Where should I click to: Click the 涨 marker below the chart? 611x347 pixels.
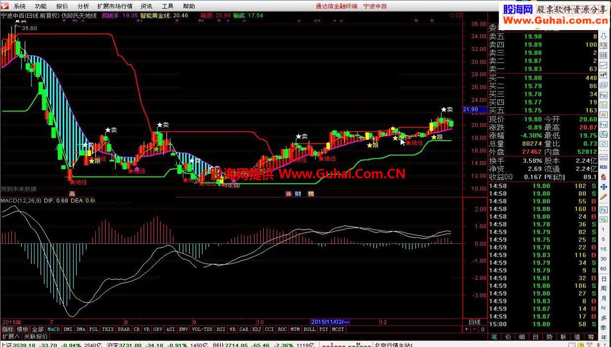coord(289,194)
